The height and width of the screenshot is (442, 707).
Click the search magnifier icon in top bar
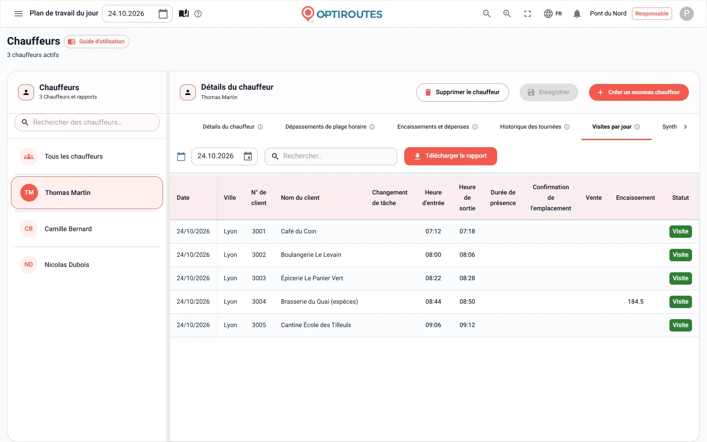(487, 14)
